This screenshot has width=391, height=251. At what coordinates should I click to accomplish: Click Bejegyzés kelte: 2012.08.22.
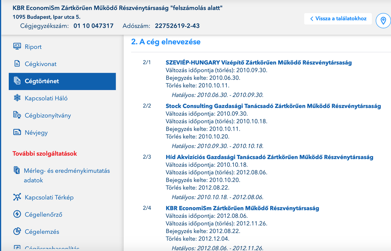point(203,231)
